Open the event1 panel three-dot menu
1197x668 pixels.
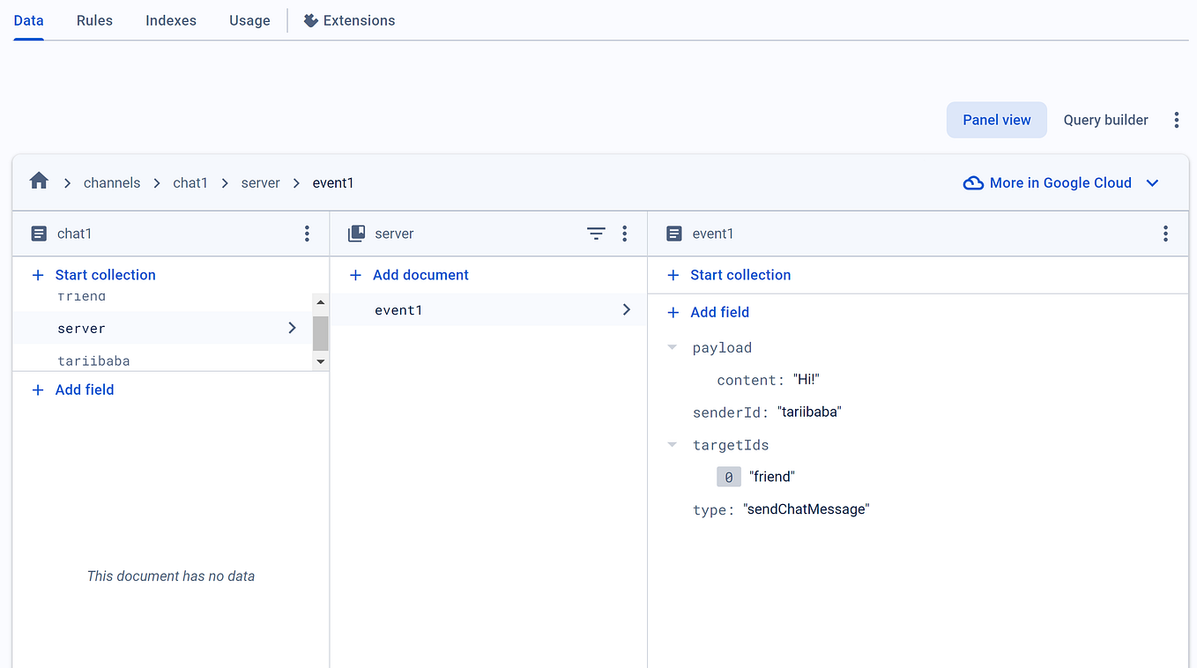click(1165, 234)
